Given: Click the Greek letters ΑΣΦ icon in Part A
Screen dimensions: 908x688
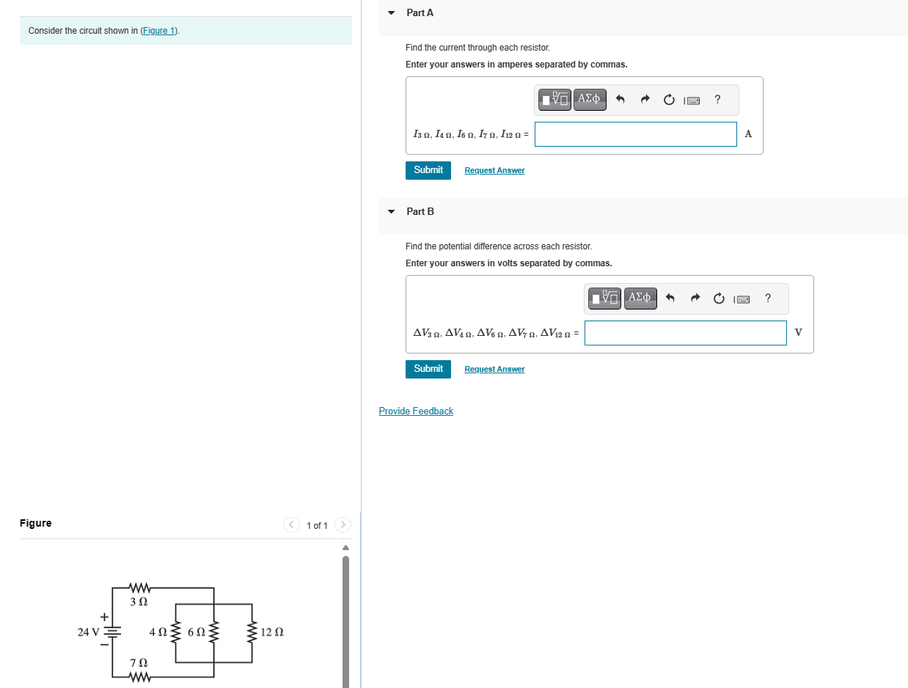Looking at the screenshot, I should coord(590,100).
